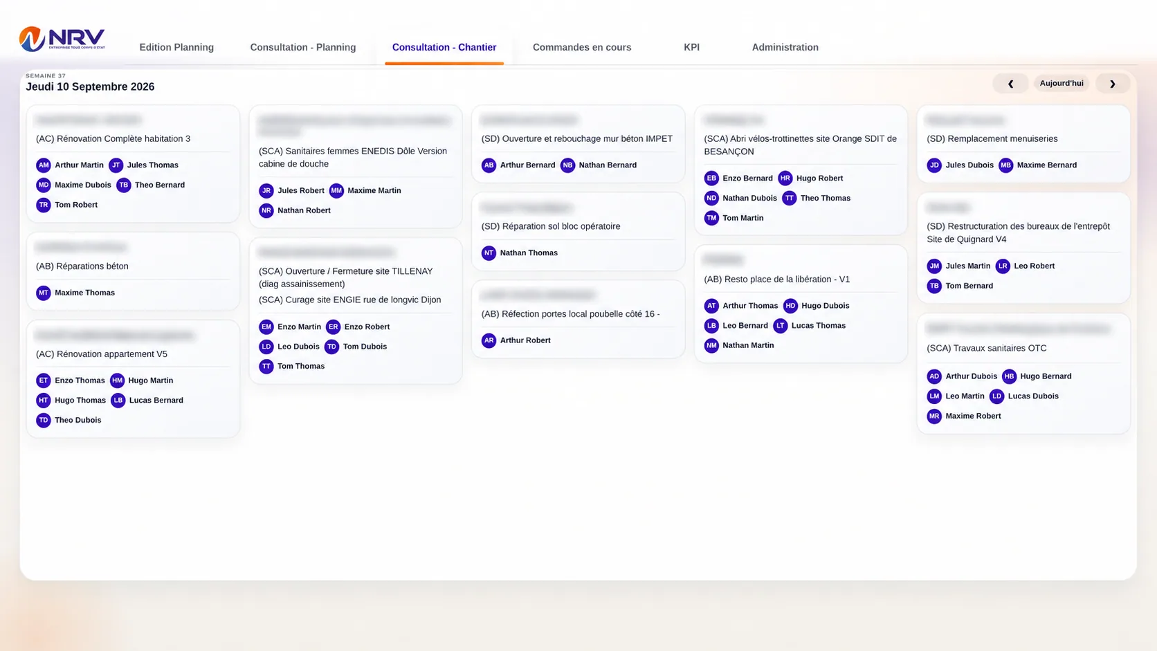Screen dimensions: 1157x651
Task: Click the LR avatar of Leo Robert
Action: 1003,266
